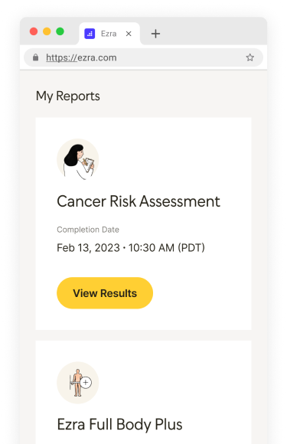
Task: Click the Feb 13, 2023 completion date text
Action: pos(131,248)
